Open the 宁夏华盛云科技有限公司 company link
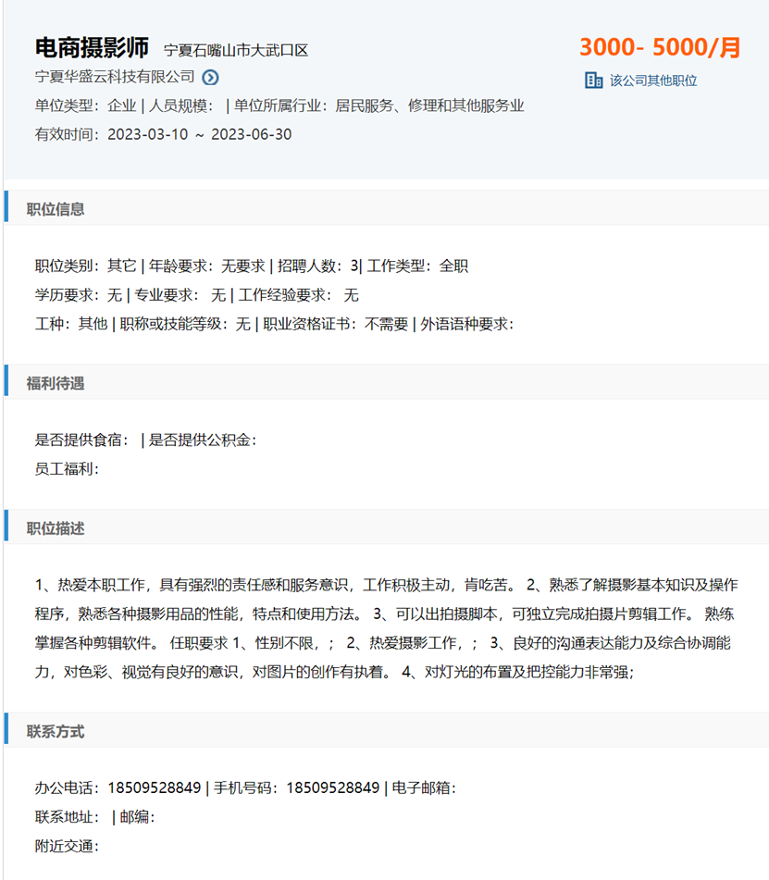Viewport: 769px width, 880px height. click(115, 77)
